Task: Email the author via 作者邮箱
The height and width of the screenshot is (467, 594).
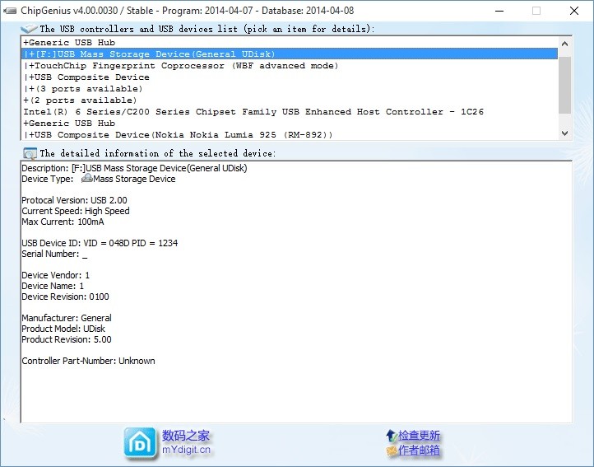Action: click(x=419, y=451)
